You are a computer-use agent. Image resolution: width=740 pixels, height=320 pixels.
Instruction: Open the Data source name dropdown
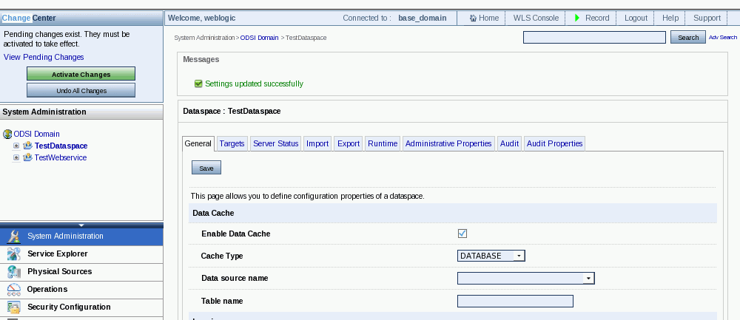(525, 278)
